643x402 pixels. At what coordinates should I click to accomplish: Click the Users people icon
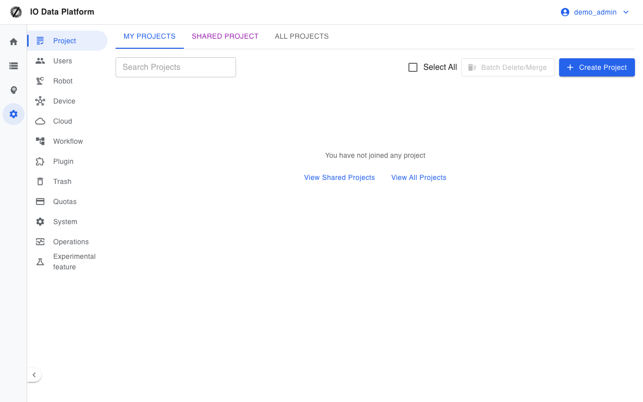40,61
